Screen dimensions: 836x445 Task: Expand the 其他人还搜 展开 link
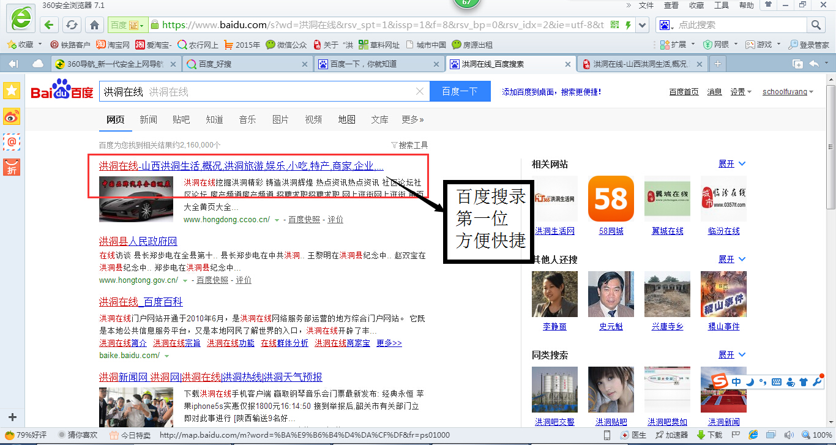pyautogui.click(x=732, y=260)
